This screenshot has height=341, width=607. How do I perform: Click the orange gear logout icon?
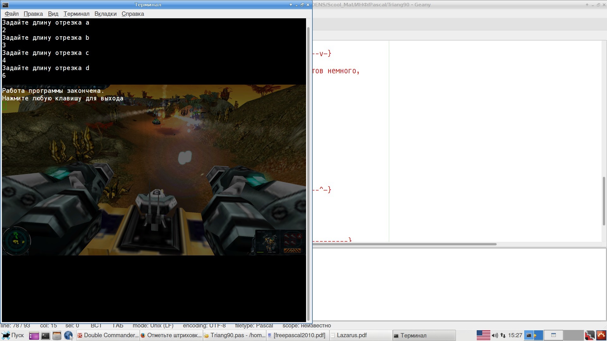[601, 335]
